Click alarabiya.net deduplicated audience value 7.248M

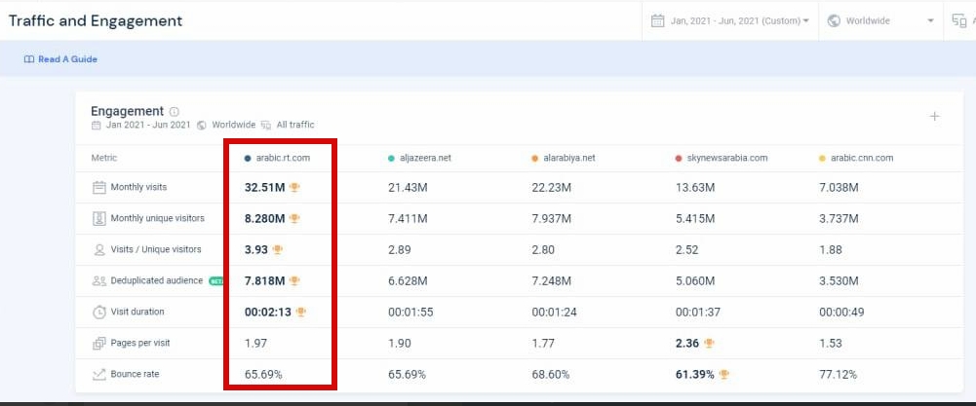point(552,281)
